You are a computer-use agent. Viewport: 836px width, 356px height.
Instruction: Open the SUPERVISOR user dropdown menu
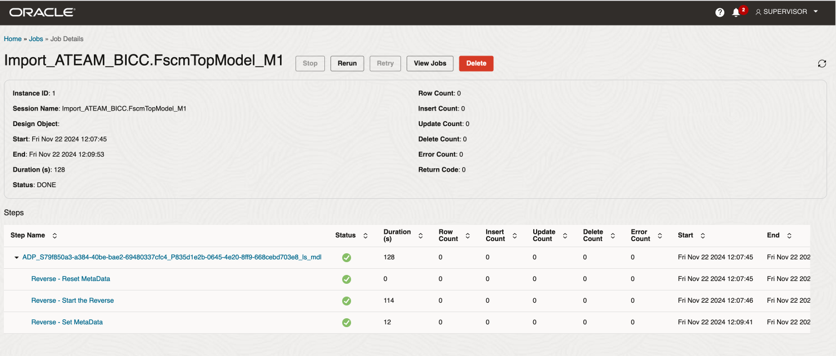pyautogui.click(x=787, y=12)
